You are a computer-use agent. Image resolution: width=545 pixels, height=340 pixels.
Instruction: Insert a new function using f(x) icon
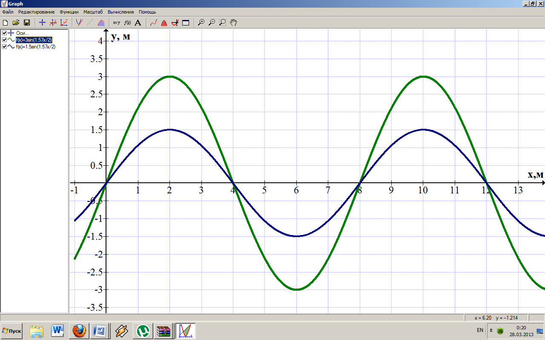[x=127, y=23]
